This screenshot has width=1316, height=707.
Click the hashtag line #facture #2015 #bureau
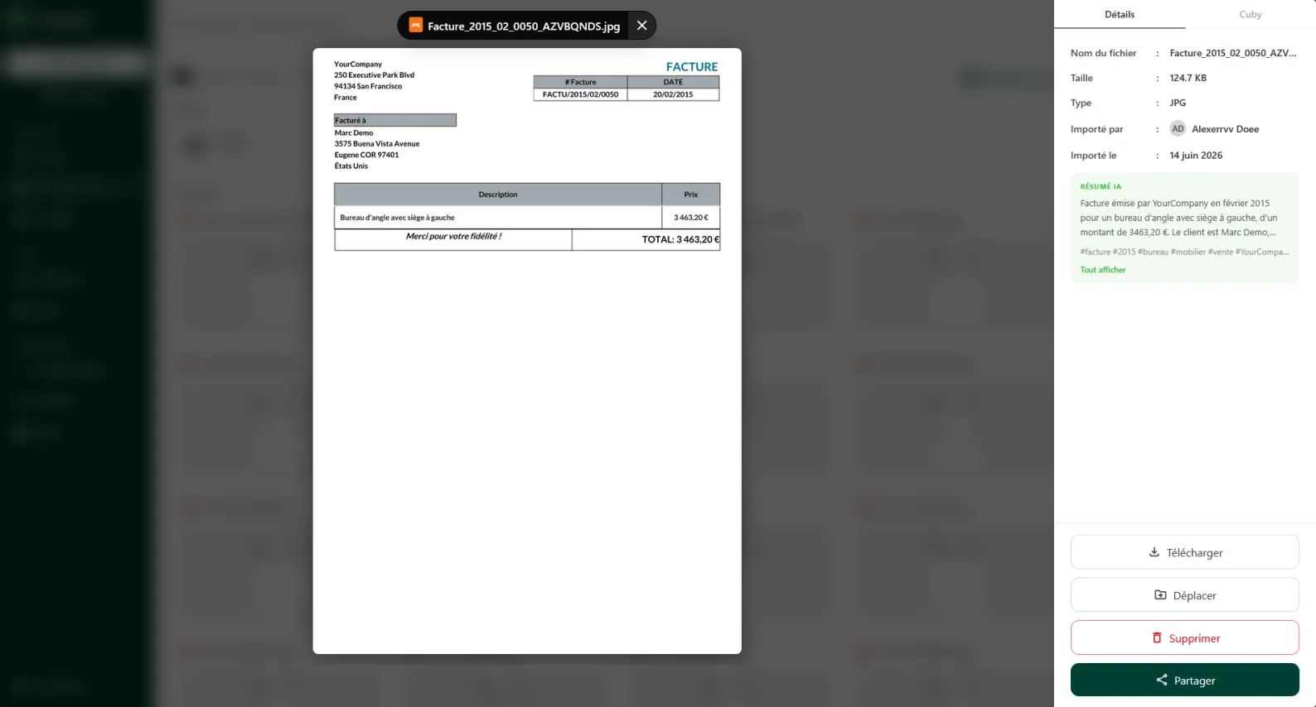[x=1184, y=252]
